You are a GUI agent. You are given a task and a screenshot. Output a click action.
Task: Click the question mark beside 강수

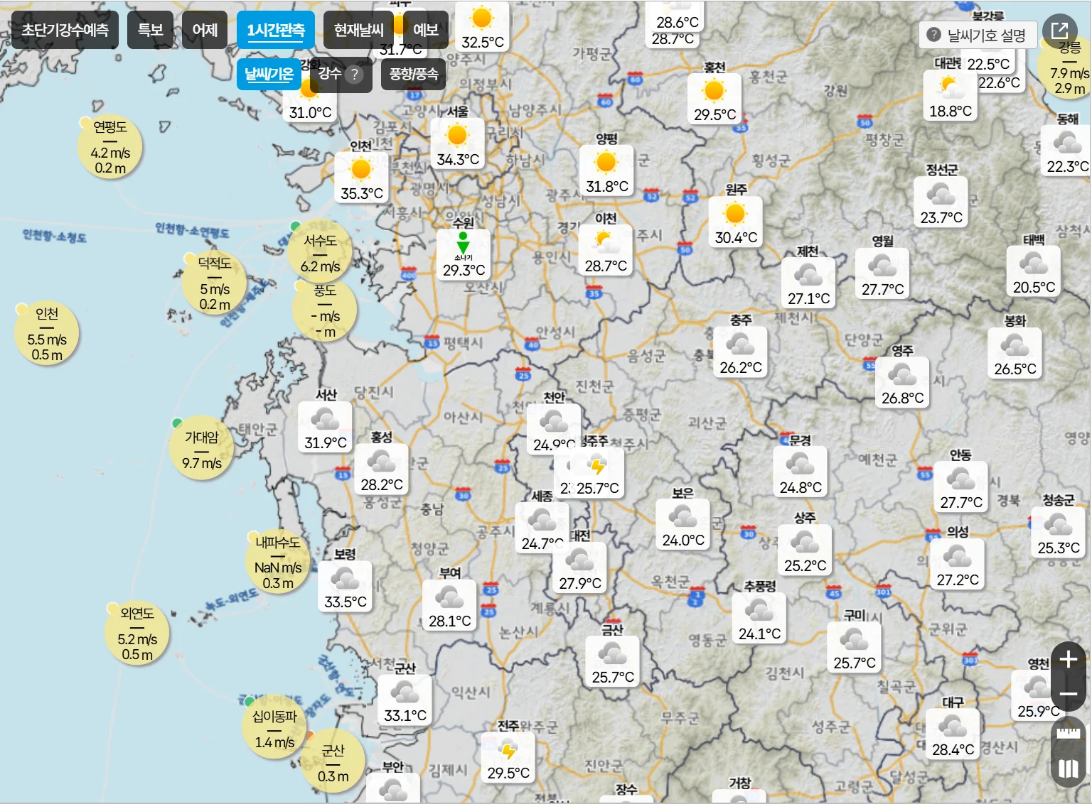(354, 74)
